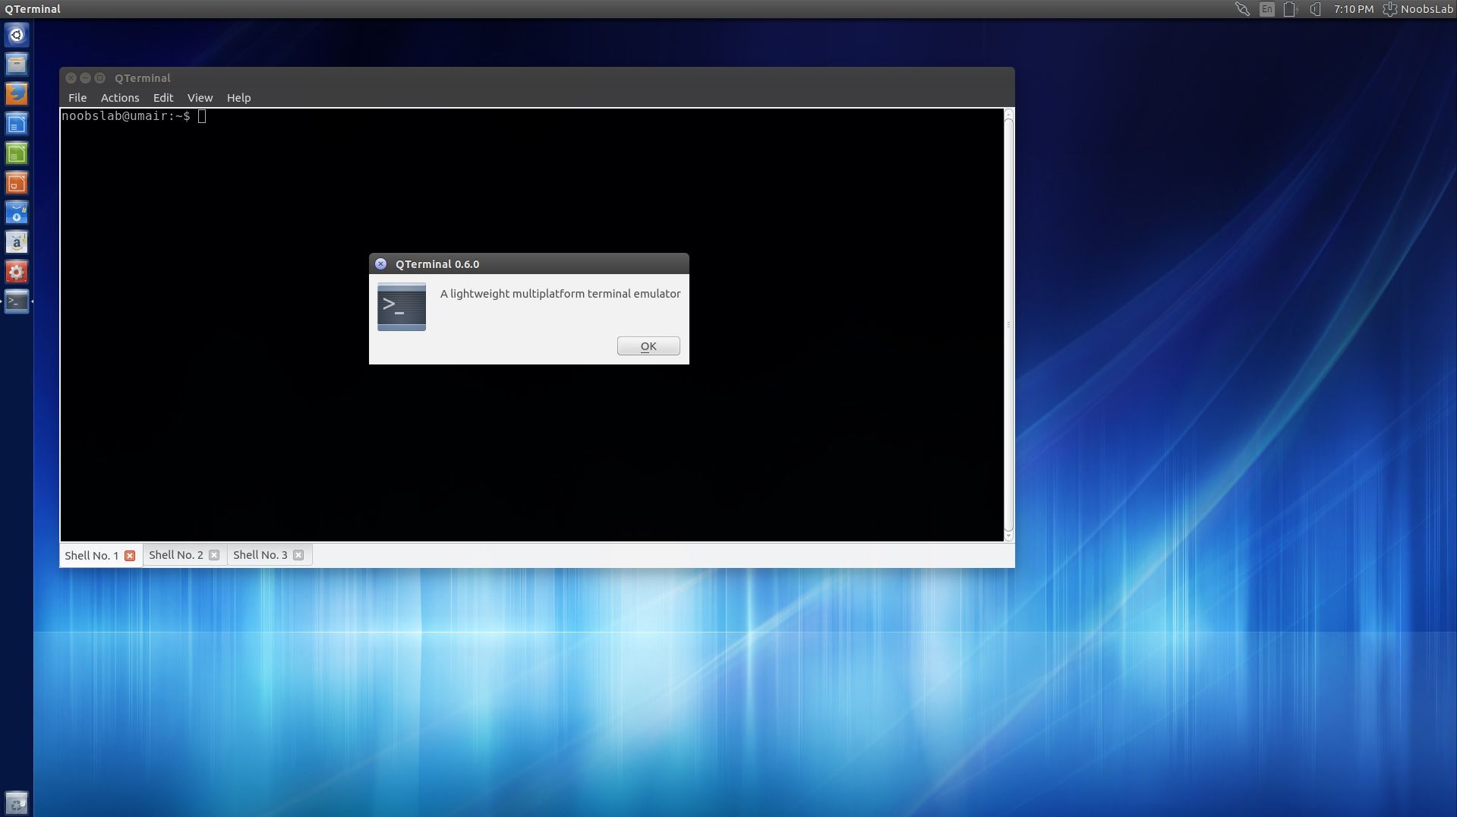Open LibreOffice Impress from the launcher

(17, 183)
